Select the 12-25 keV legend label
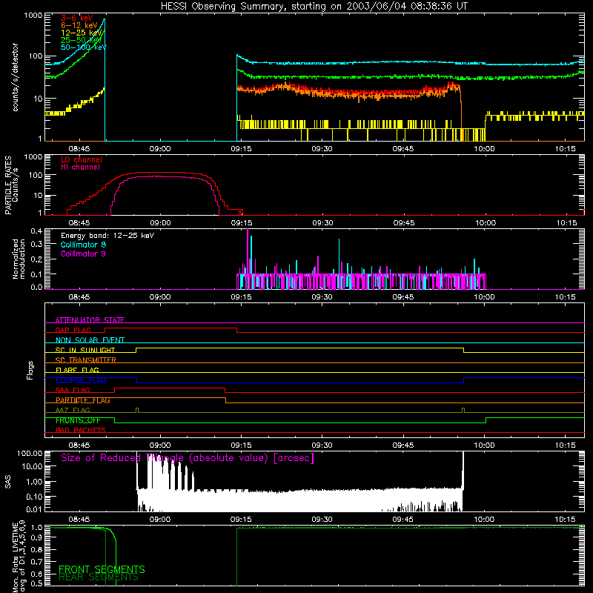The height and width of the screenshot is (593, 593). coord(82,33)
